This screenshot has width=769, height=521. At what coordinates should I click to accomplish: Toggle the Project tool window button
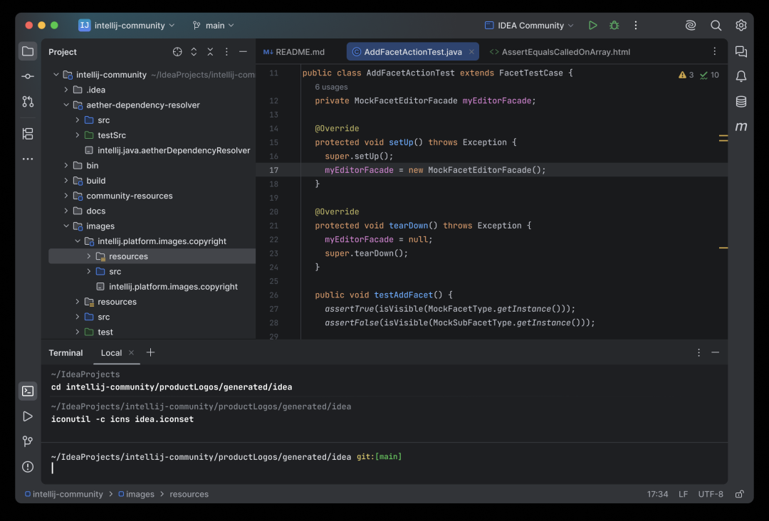click(x=28, y=51)
